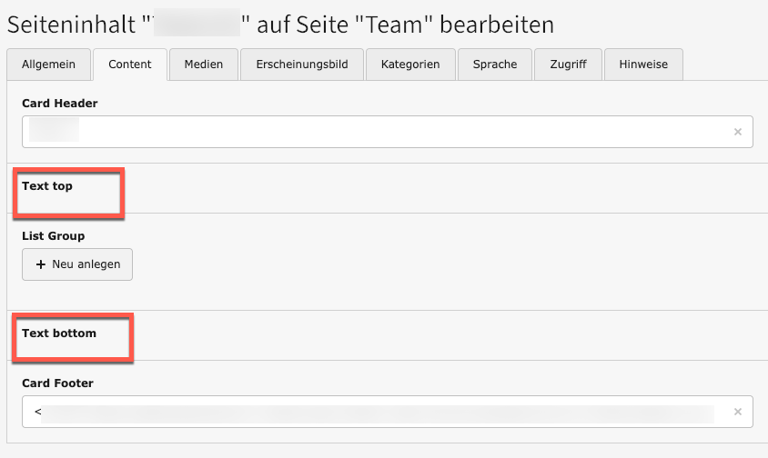Clear the Card Header field
Image resolution: width=768 pixels, height=458 pixels.
pos(738,132)
